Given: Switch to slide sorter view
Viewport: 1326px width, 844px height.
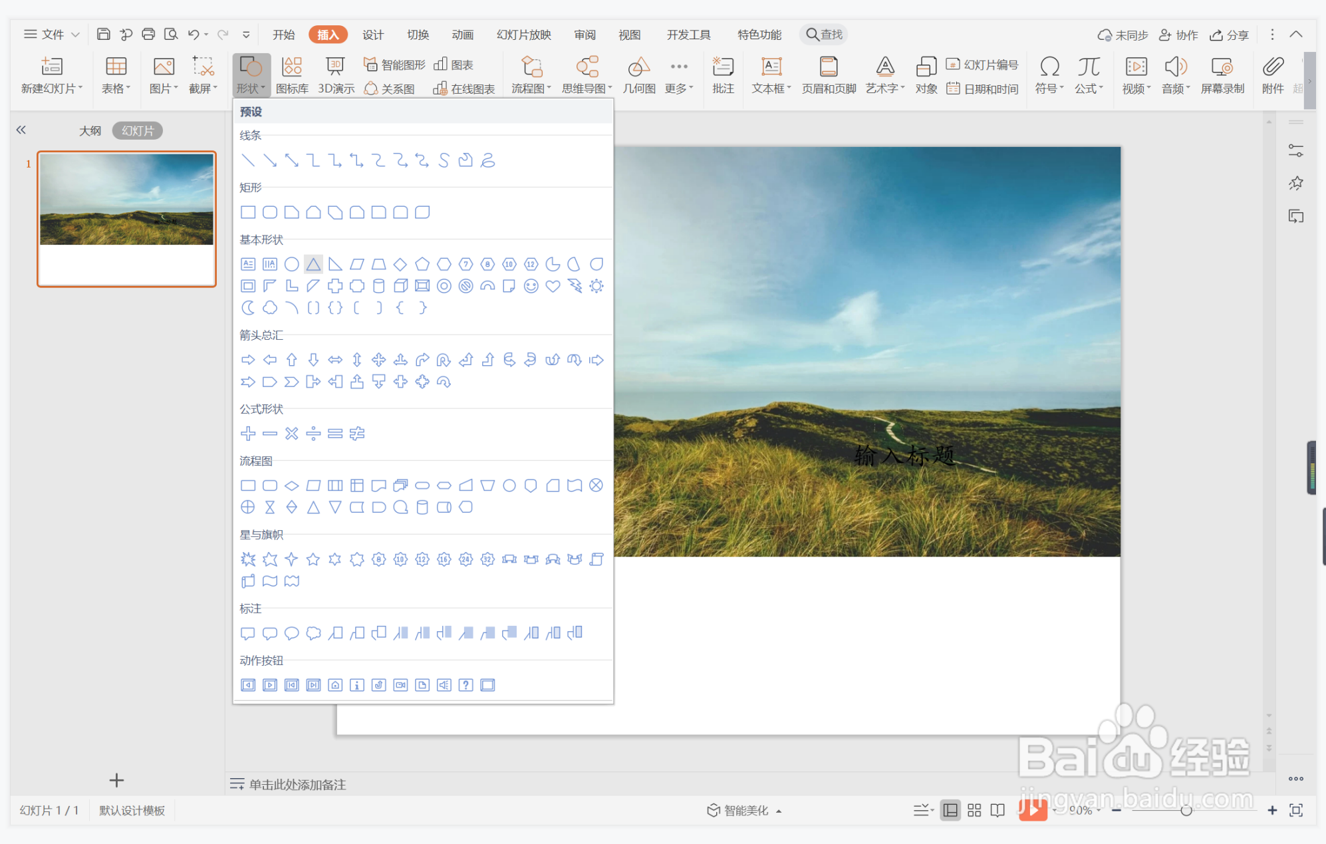Looking at the screenshot, I should 974,810.
